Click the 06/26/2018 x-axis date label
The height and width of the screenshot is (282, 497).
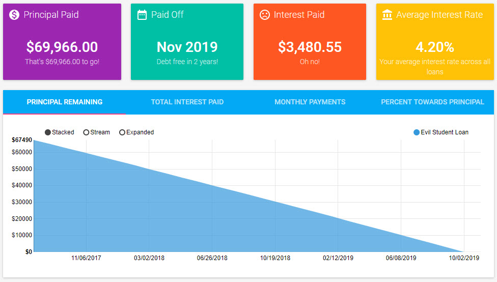point(212,258)
